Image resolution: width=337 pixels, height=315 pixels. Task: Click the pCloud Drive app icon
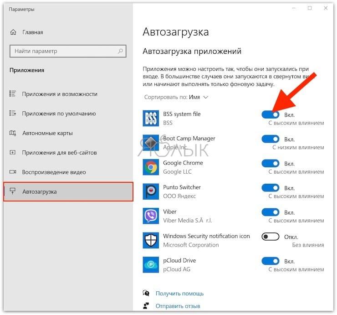click(151, 265)
